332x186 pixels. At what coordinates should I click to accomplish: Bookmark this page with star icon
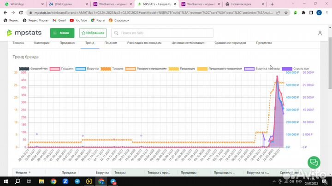286,13
